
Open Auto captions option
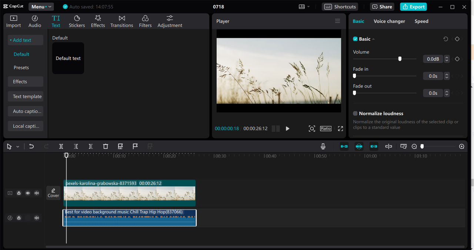point(26,111)
